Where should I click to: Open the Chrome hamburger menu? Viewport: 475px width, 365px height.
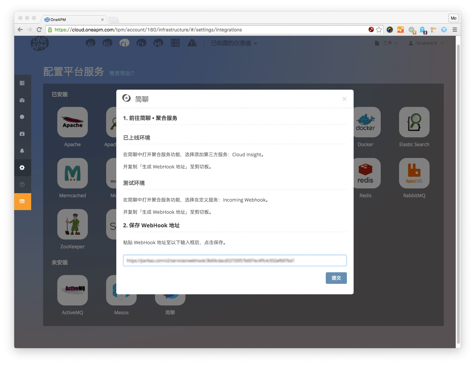455,30
